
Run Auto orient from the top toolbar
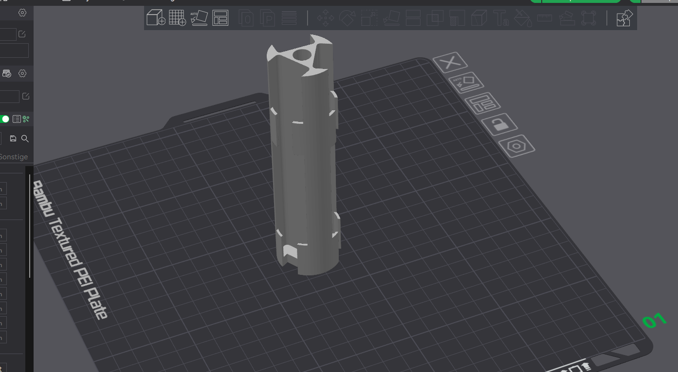pyautogui.click(x=199, y=18)
